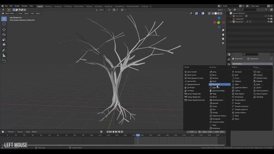This screenshot has height=154, width=274.
Task: Toggle camera view with the camera icon
Action: coord(223,39)
